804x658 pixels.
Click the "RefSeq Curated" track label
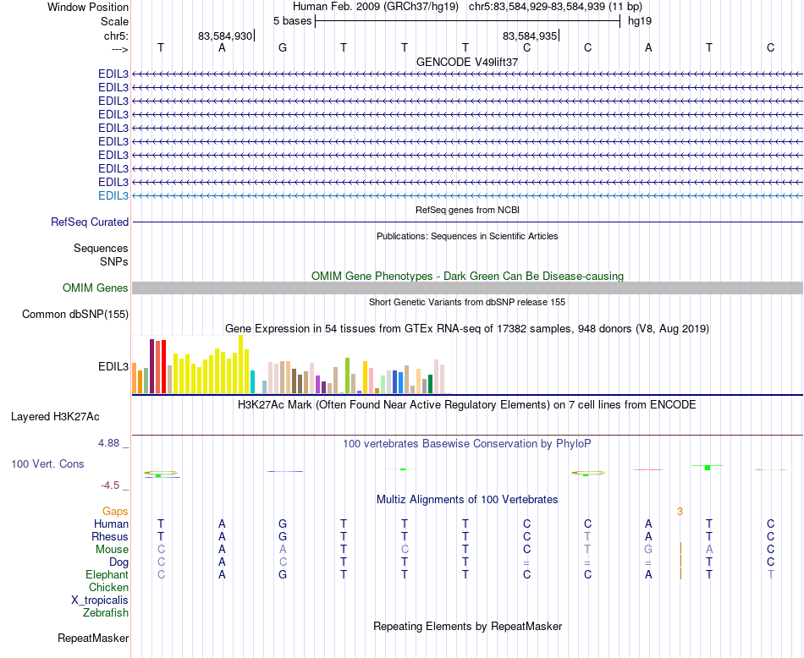[x=90, y=222]
